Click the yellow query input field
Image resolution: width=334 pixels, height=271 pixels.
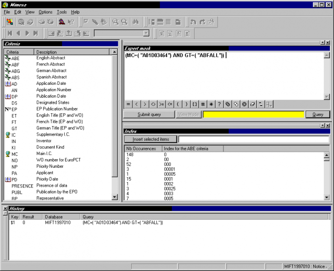pos(253,115)
